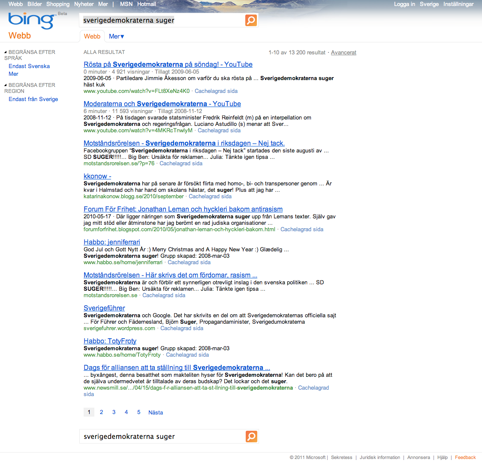Open result Rösta på Sverigedemokraterna på söndag
Viewport: 482px width, 462px height.
point(168,65)
